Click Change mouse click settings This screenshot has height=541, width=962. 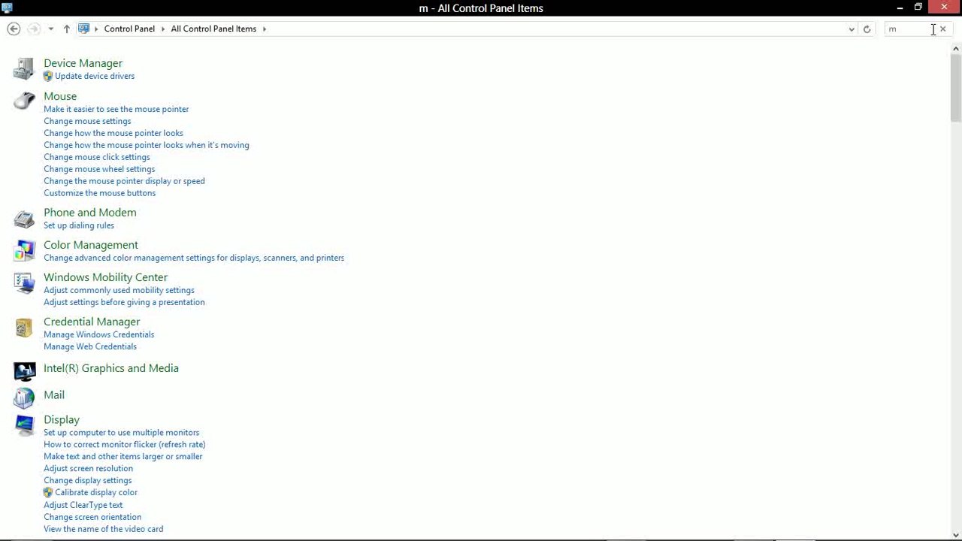pos(97,157)
